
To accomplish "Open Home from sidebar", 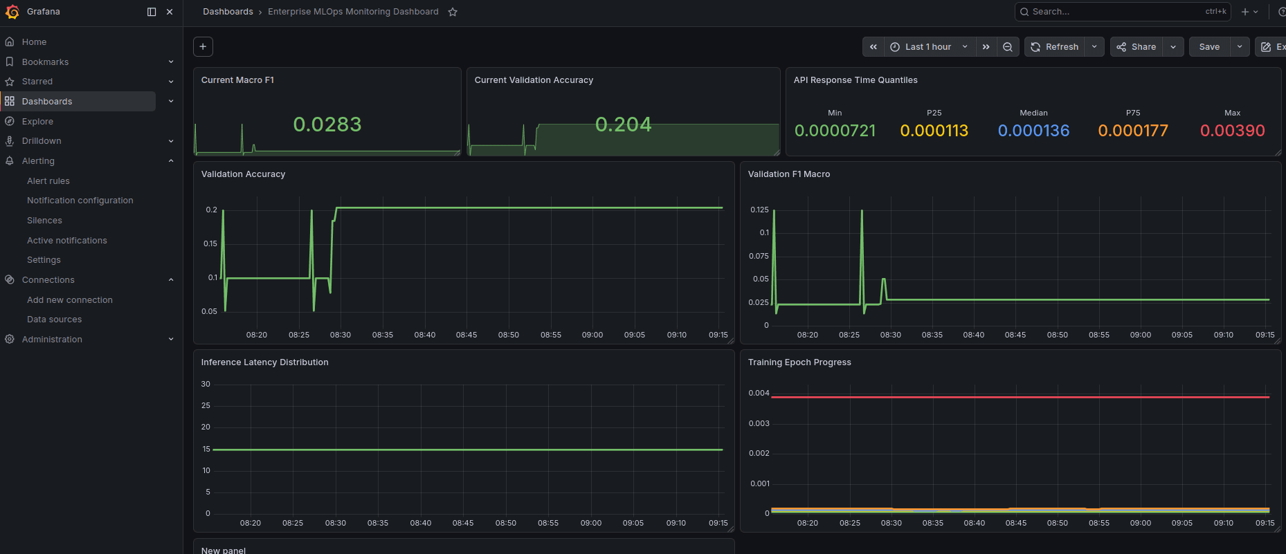I will point(34,42).
